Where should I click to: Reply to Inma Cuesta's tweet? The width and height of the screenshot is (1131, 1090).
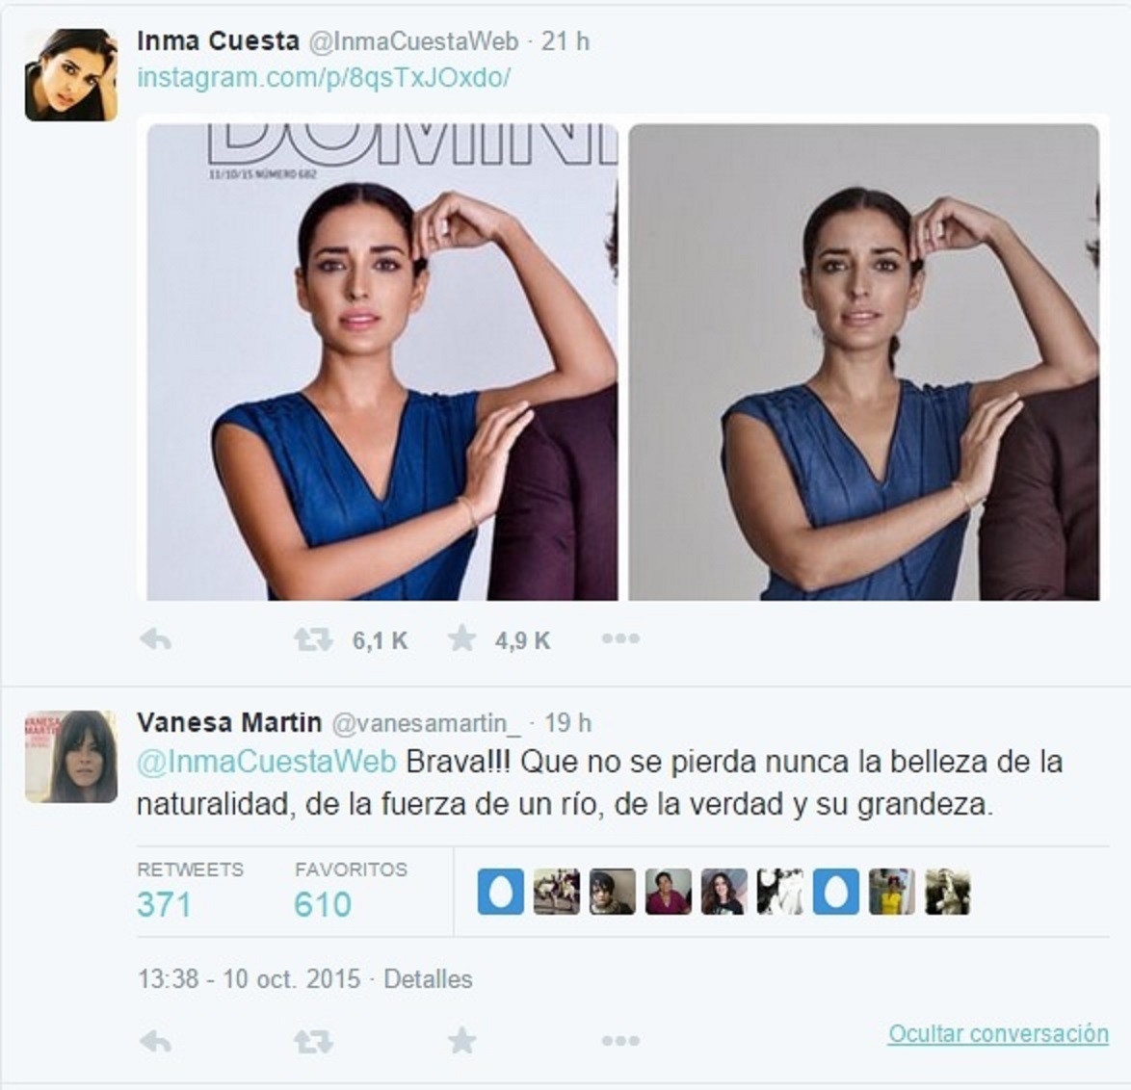pyautogui.click(x=155, y=639)
